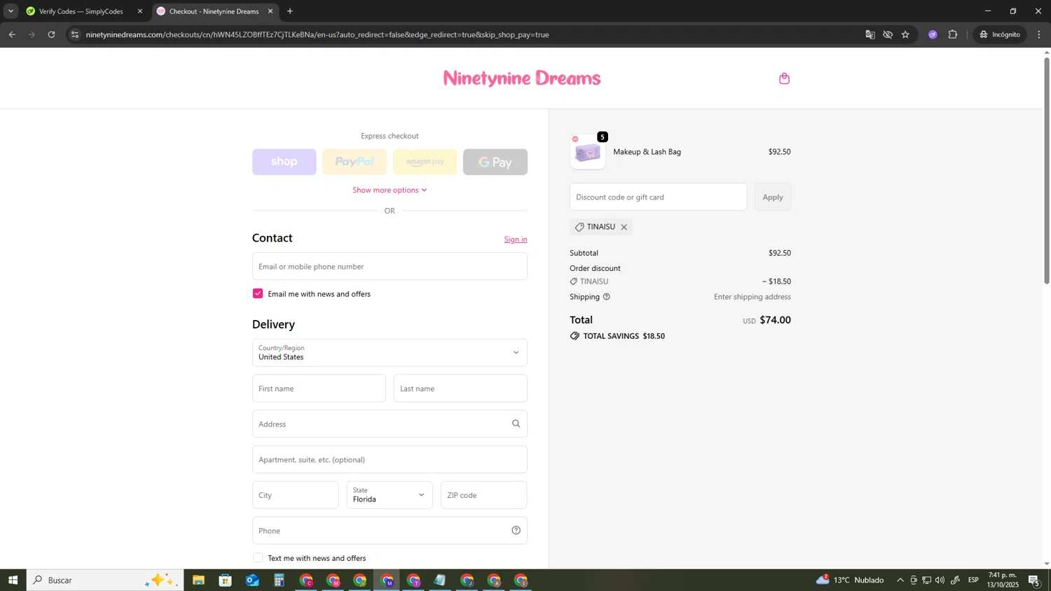Click the shipping info question icon
Viewport: 1051px width, 591px height.
coord(607,297)
